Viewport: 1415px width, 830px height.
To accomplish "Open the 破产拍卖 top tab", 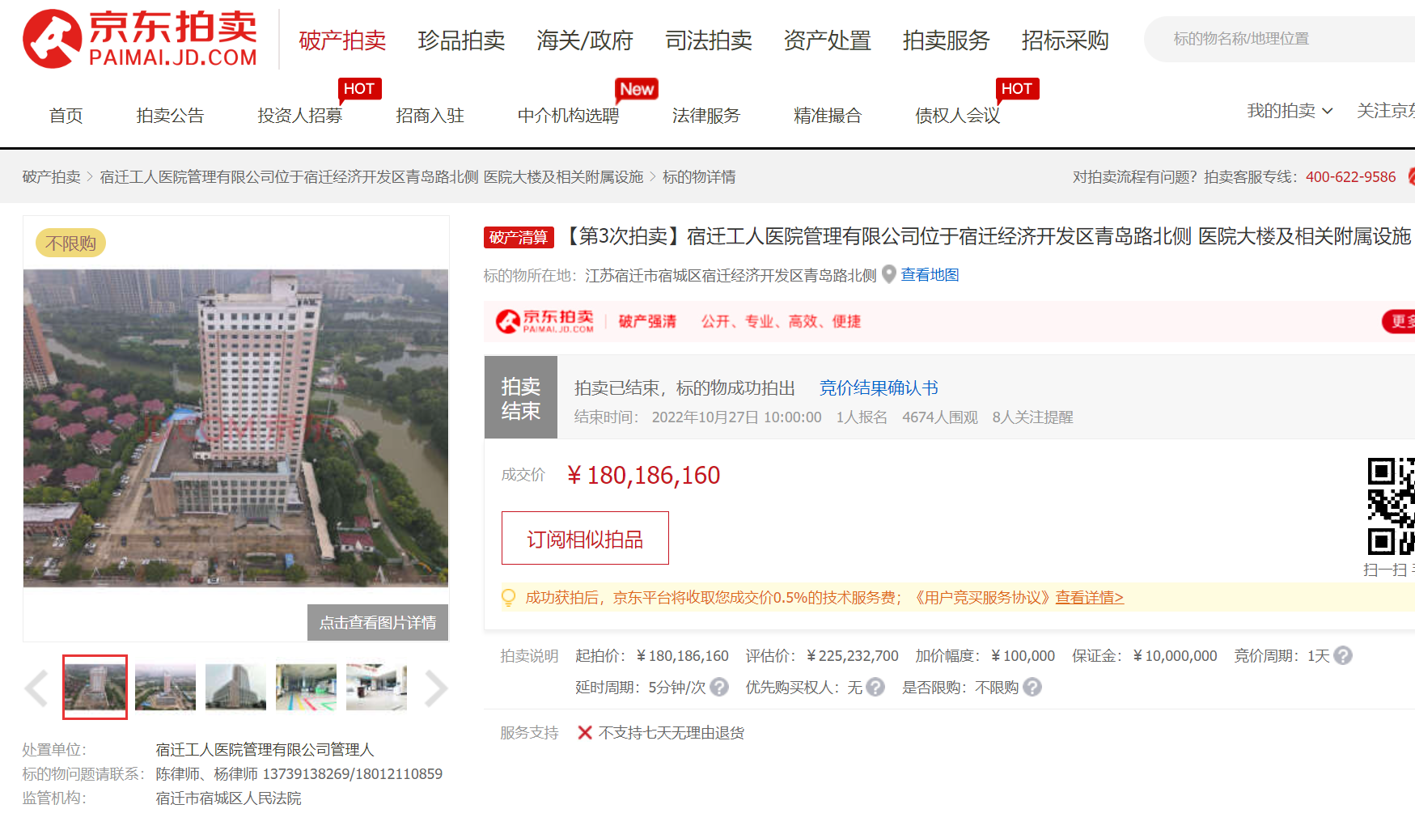I will [x=342, y=40].
